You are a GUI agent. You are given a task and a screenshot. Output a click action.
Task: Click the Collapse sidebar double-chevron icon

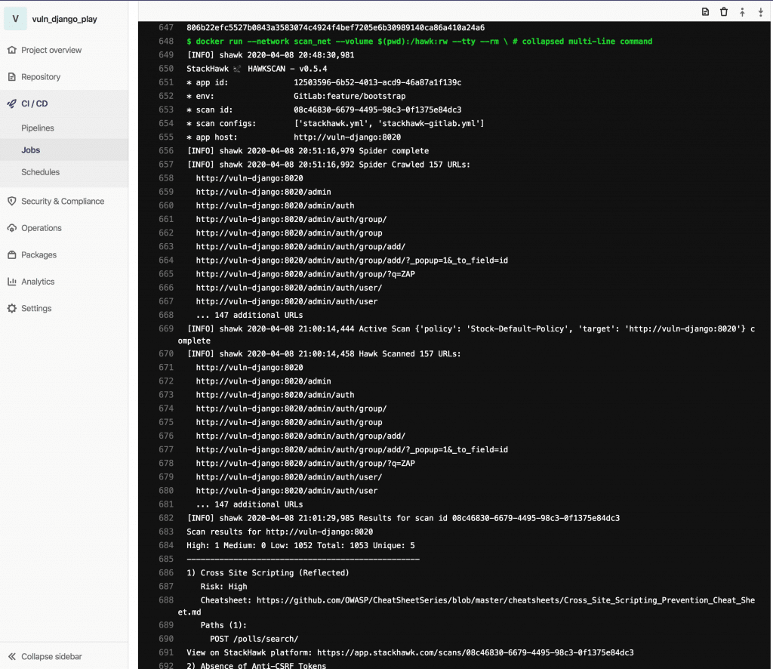click(12, 656)
